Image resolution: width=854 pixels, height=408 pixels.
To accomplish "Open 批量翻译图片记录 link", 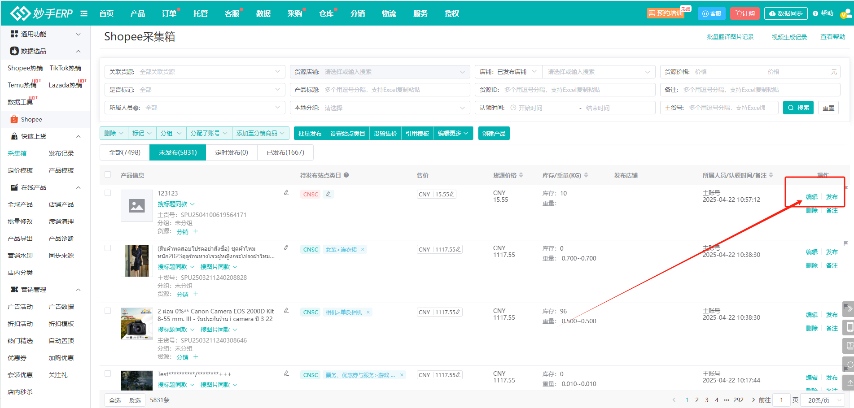I will (x=730, y=37).
